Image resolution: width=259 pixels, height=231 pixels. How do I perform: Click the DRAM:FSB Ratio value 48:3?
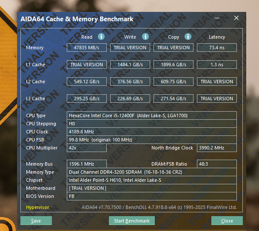[217, 164]
